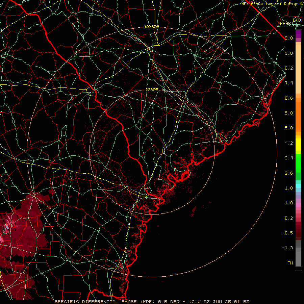Click the 9.0 value on color scale
This screenshot has height=304, width=304.
289,53
